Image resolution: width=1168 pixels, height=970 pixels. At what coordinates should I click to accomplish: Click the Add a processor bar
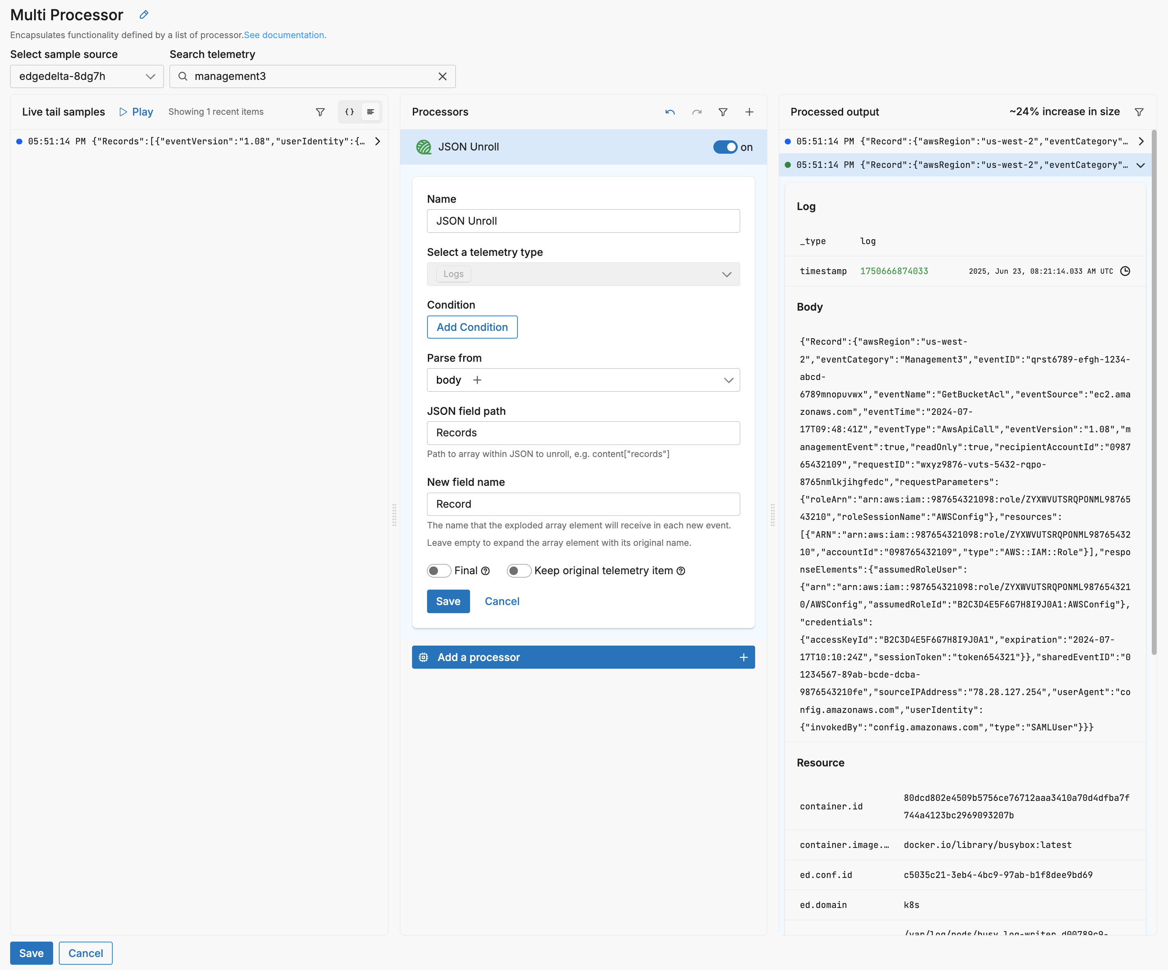click(584, 658)
